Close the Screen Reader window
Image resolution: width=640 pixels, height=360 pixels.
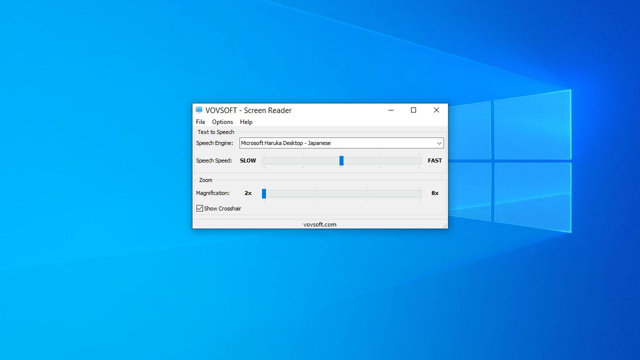(x=436, y=110)
